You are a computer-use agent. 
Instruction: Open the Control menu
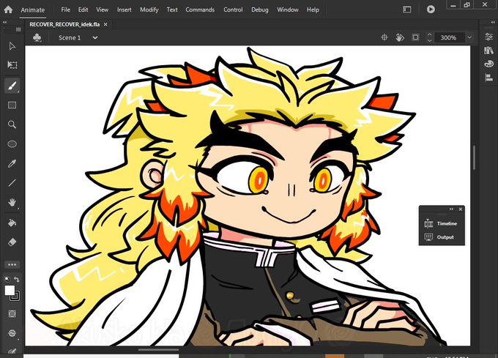point(233,10)
